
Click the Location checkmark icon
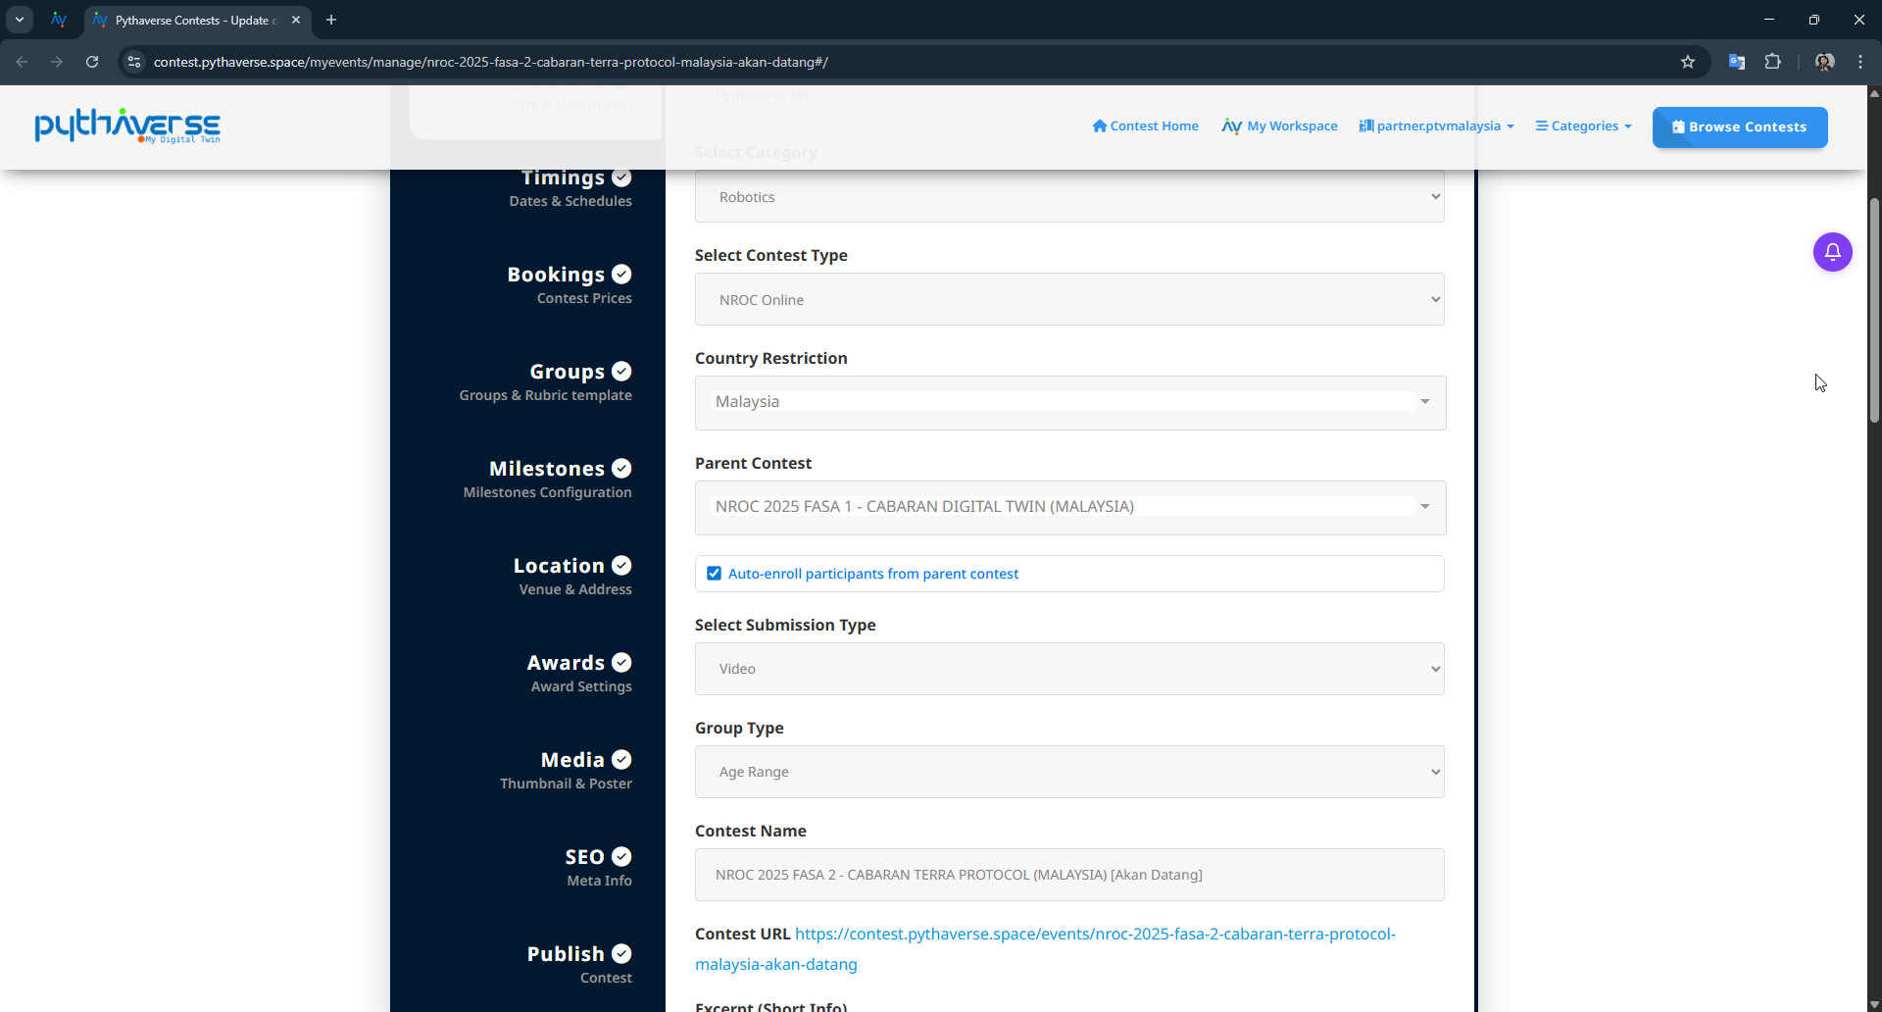click(x=621, y=565)
